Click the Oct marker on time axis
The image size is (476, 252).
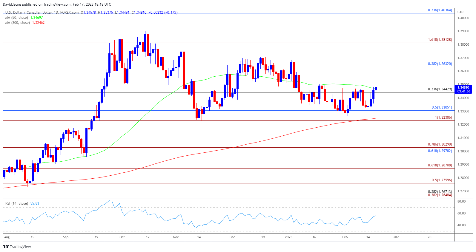point(122,237)
